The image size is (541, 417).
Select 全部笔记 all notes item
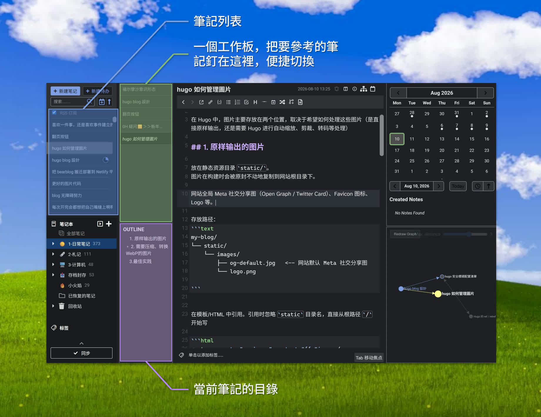click(76, 233)
